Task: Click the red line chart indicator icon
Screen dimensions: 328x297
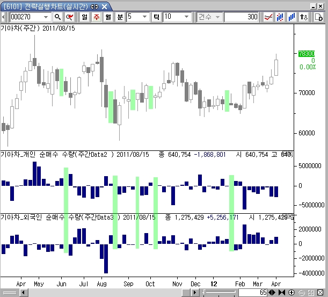Action: tap(268, 17)
